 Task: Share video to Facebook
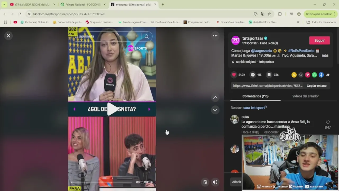coord(321,75)
